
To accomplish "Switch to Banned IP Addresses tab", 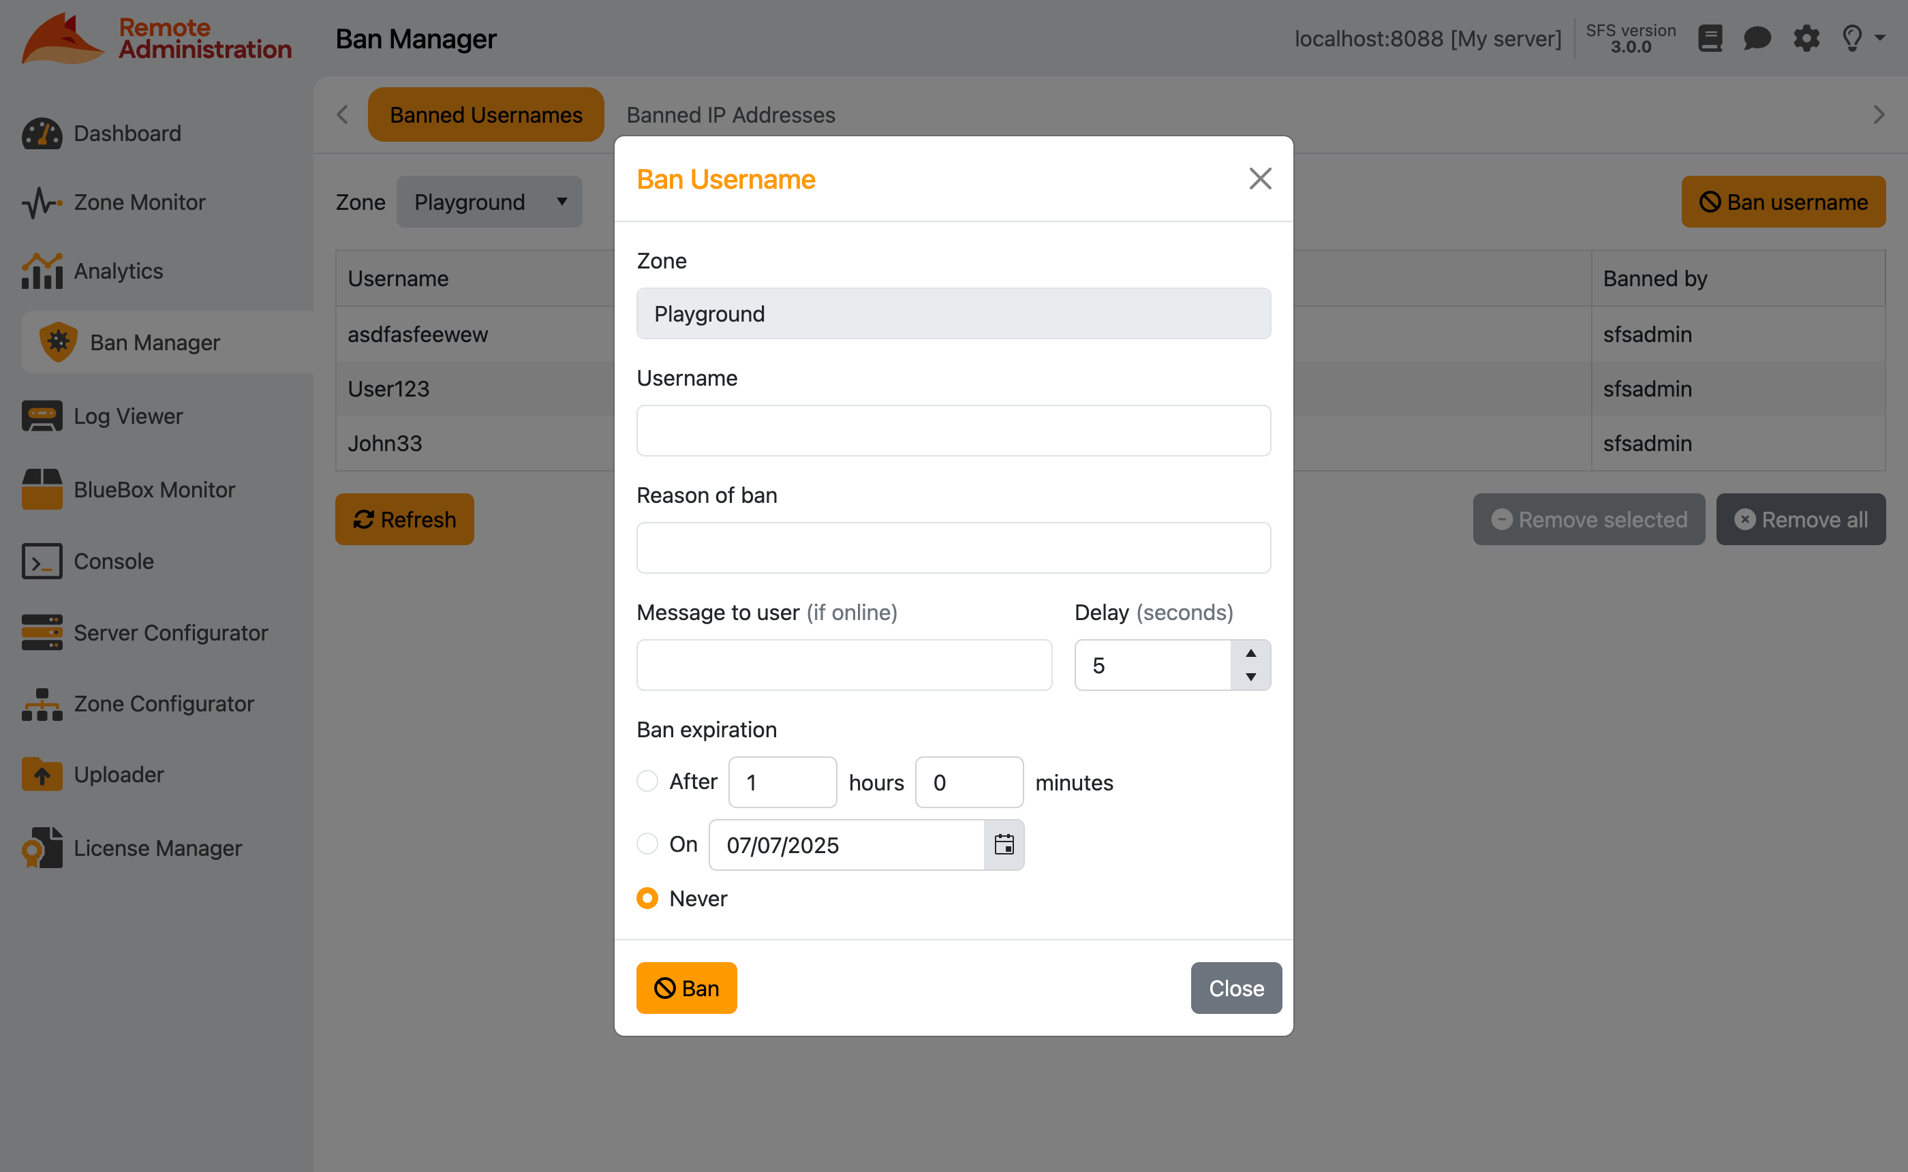I will click(730, 114).
